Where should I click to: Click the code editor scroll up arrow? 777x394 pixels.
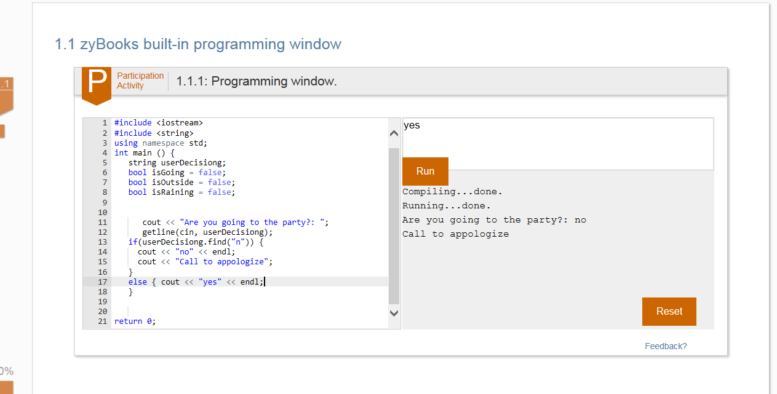pos(394,133)
